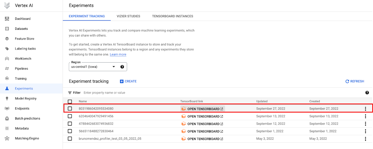Check the box for brunomendez_profiler_test_03_05_2022_05

pyautogui.click(x=70, y=139)
